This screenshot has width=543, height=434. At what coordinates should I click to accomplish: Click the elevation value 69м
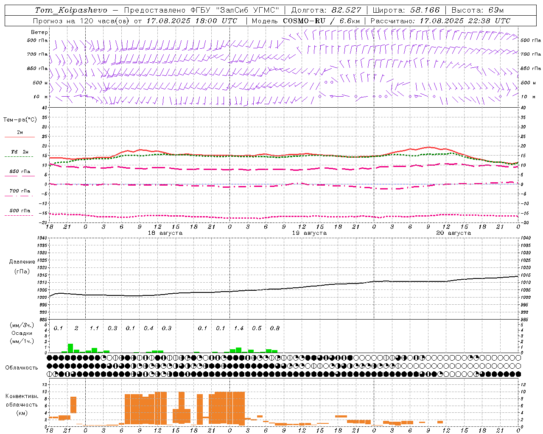click(x=495, y=10)
